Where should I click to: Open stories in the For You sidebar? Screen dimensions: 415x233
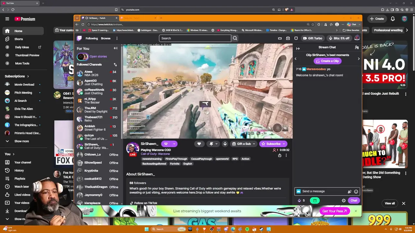pos(92,57)
